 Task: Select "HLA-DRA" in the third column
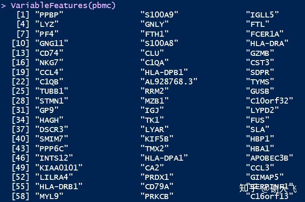pos(267,43)
